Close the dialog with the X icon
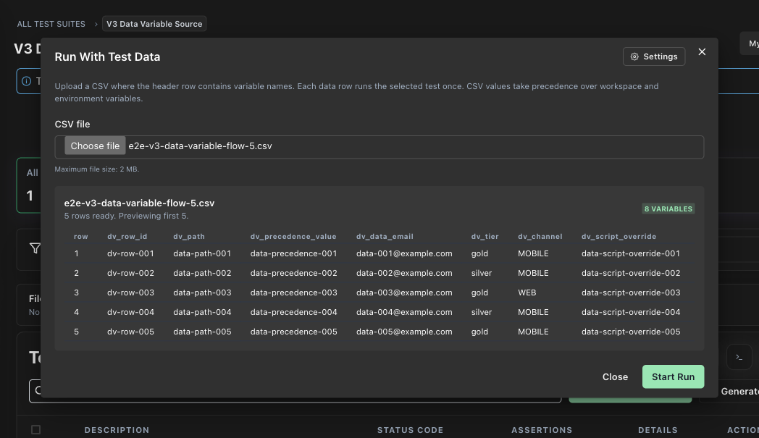759x438 pixels. (702, 52)
